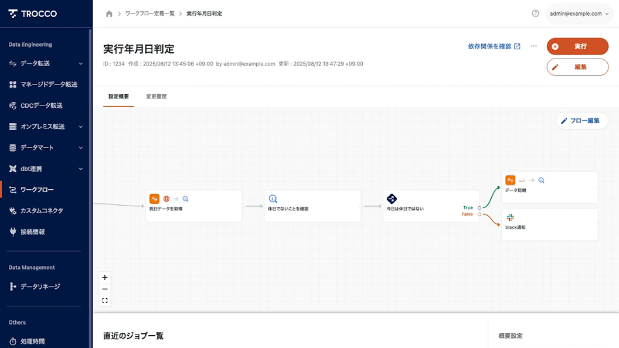Click the zoom out minus button
Screen dimensions: 619x348
pyautogui.click(x=105, y=289)
